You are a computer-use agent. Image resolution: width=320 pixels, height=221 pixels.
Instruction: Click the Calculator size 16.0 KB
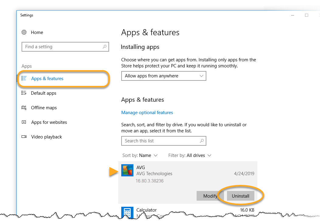[247, 210]
